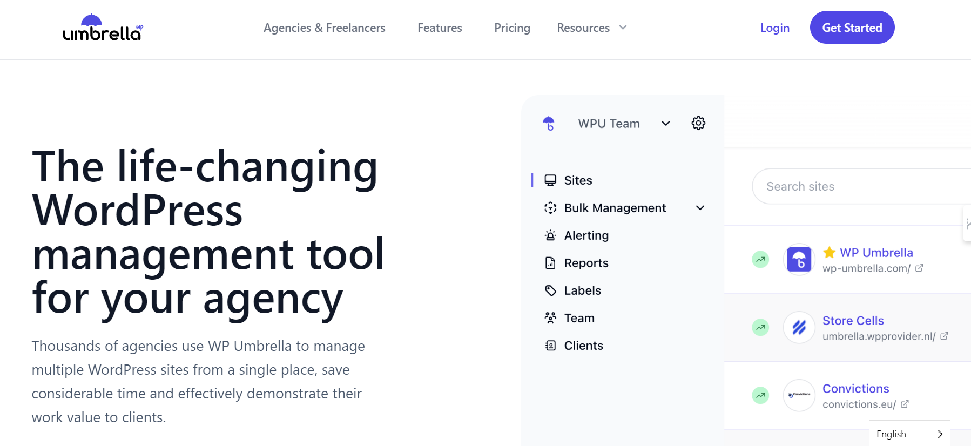Open the English language selector
This screenshot has width=971, height=446.
pos(909,434)
